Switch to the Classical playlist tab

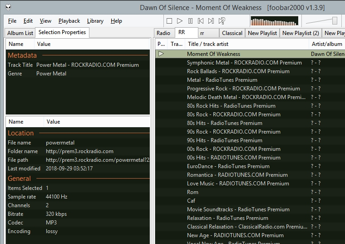click(x=232, y=33)
